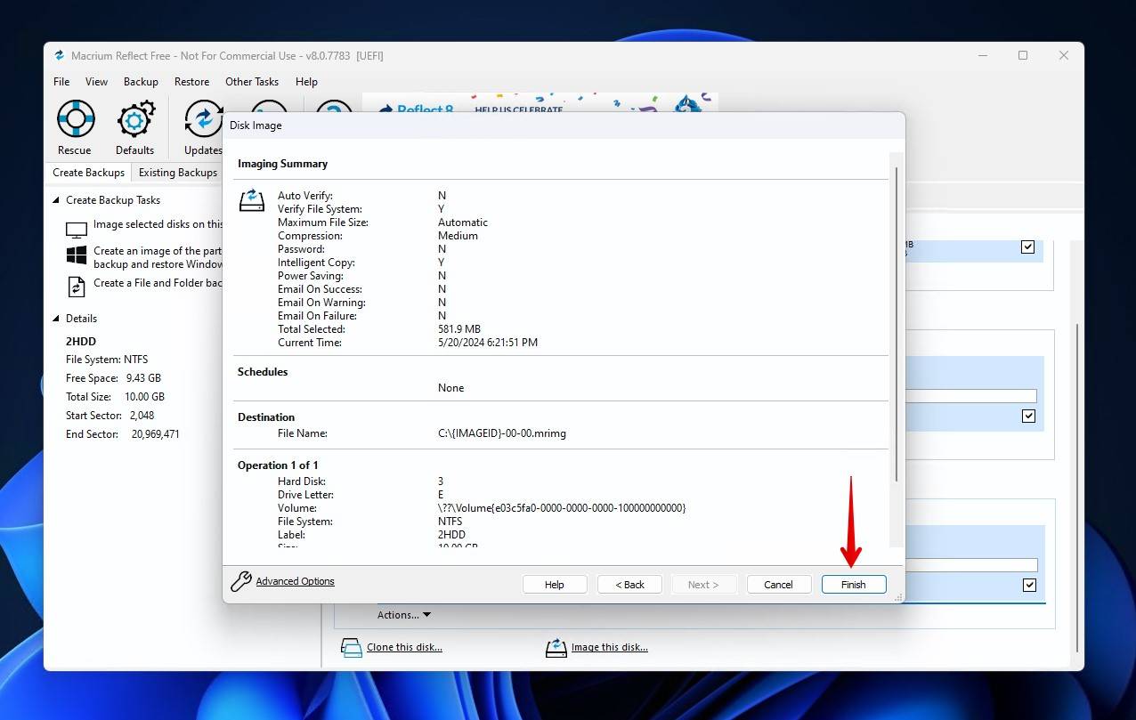Click the Free Space value 9.43 GB
The width and height of the screenshot is (1136, 720).
pyautogui.click(x=143, y=378)
